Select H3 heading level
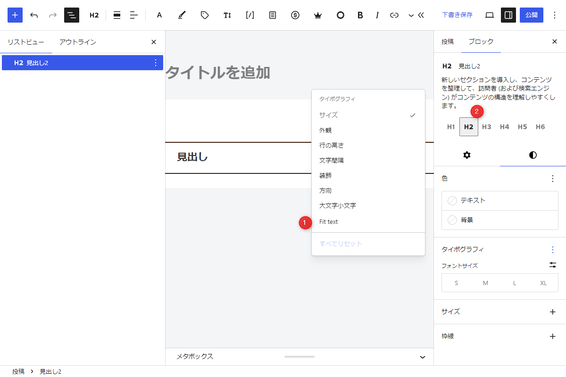The height and width of the screenshot is (377, 566). click(x=487, y=127)
